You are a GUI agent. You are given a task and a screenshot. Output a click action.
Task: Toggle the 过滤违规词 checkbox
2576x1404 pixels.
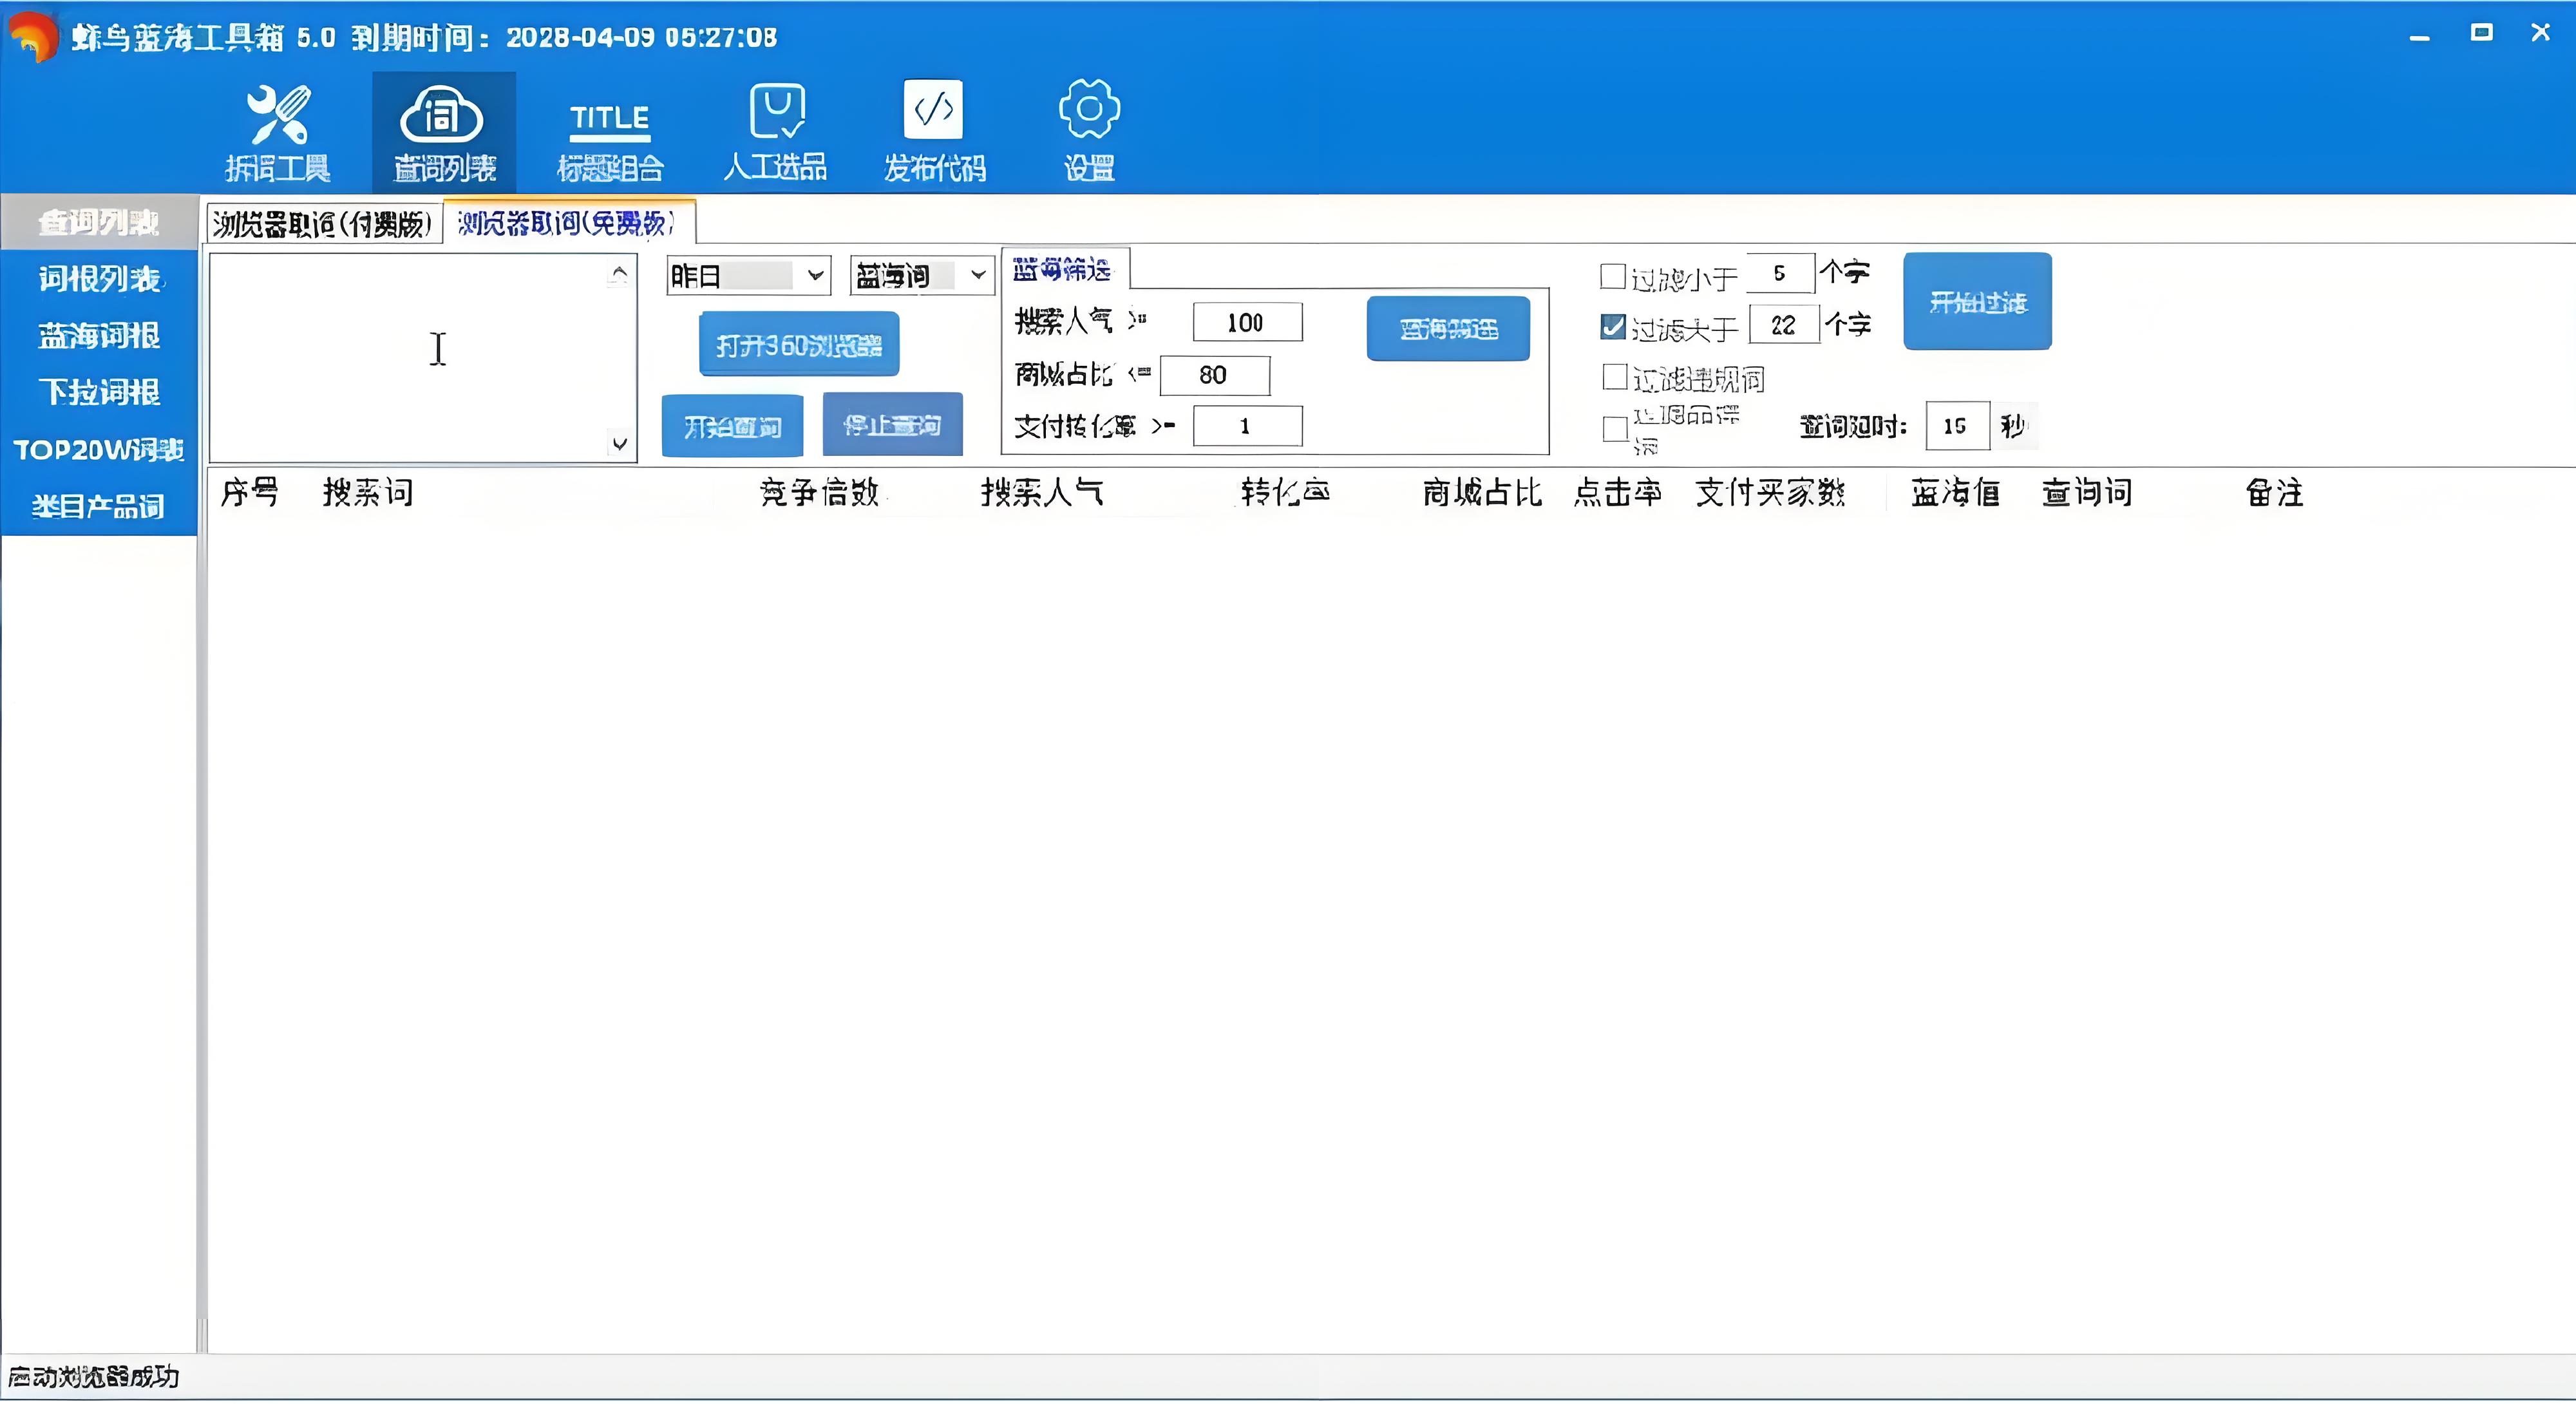1614,377
